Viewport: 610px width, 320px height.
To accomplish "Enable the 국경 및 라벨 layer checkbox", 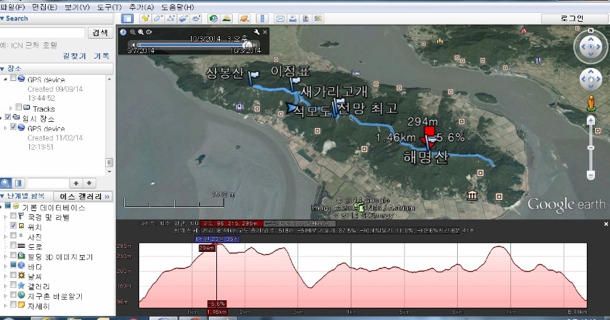I will click(13, 216).
